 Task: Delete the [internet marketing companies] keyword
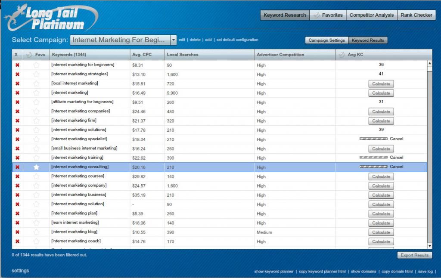pyautogui.click(x=17, y=111)
